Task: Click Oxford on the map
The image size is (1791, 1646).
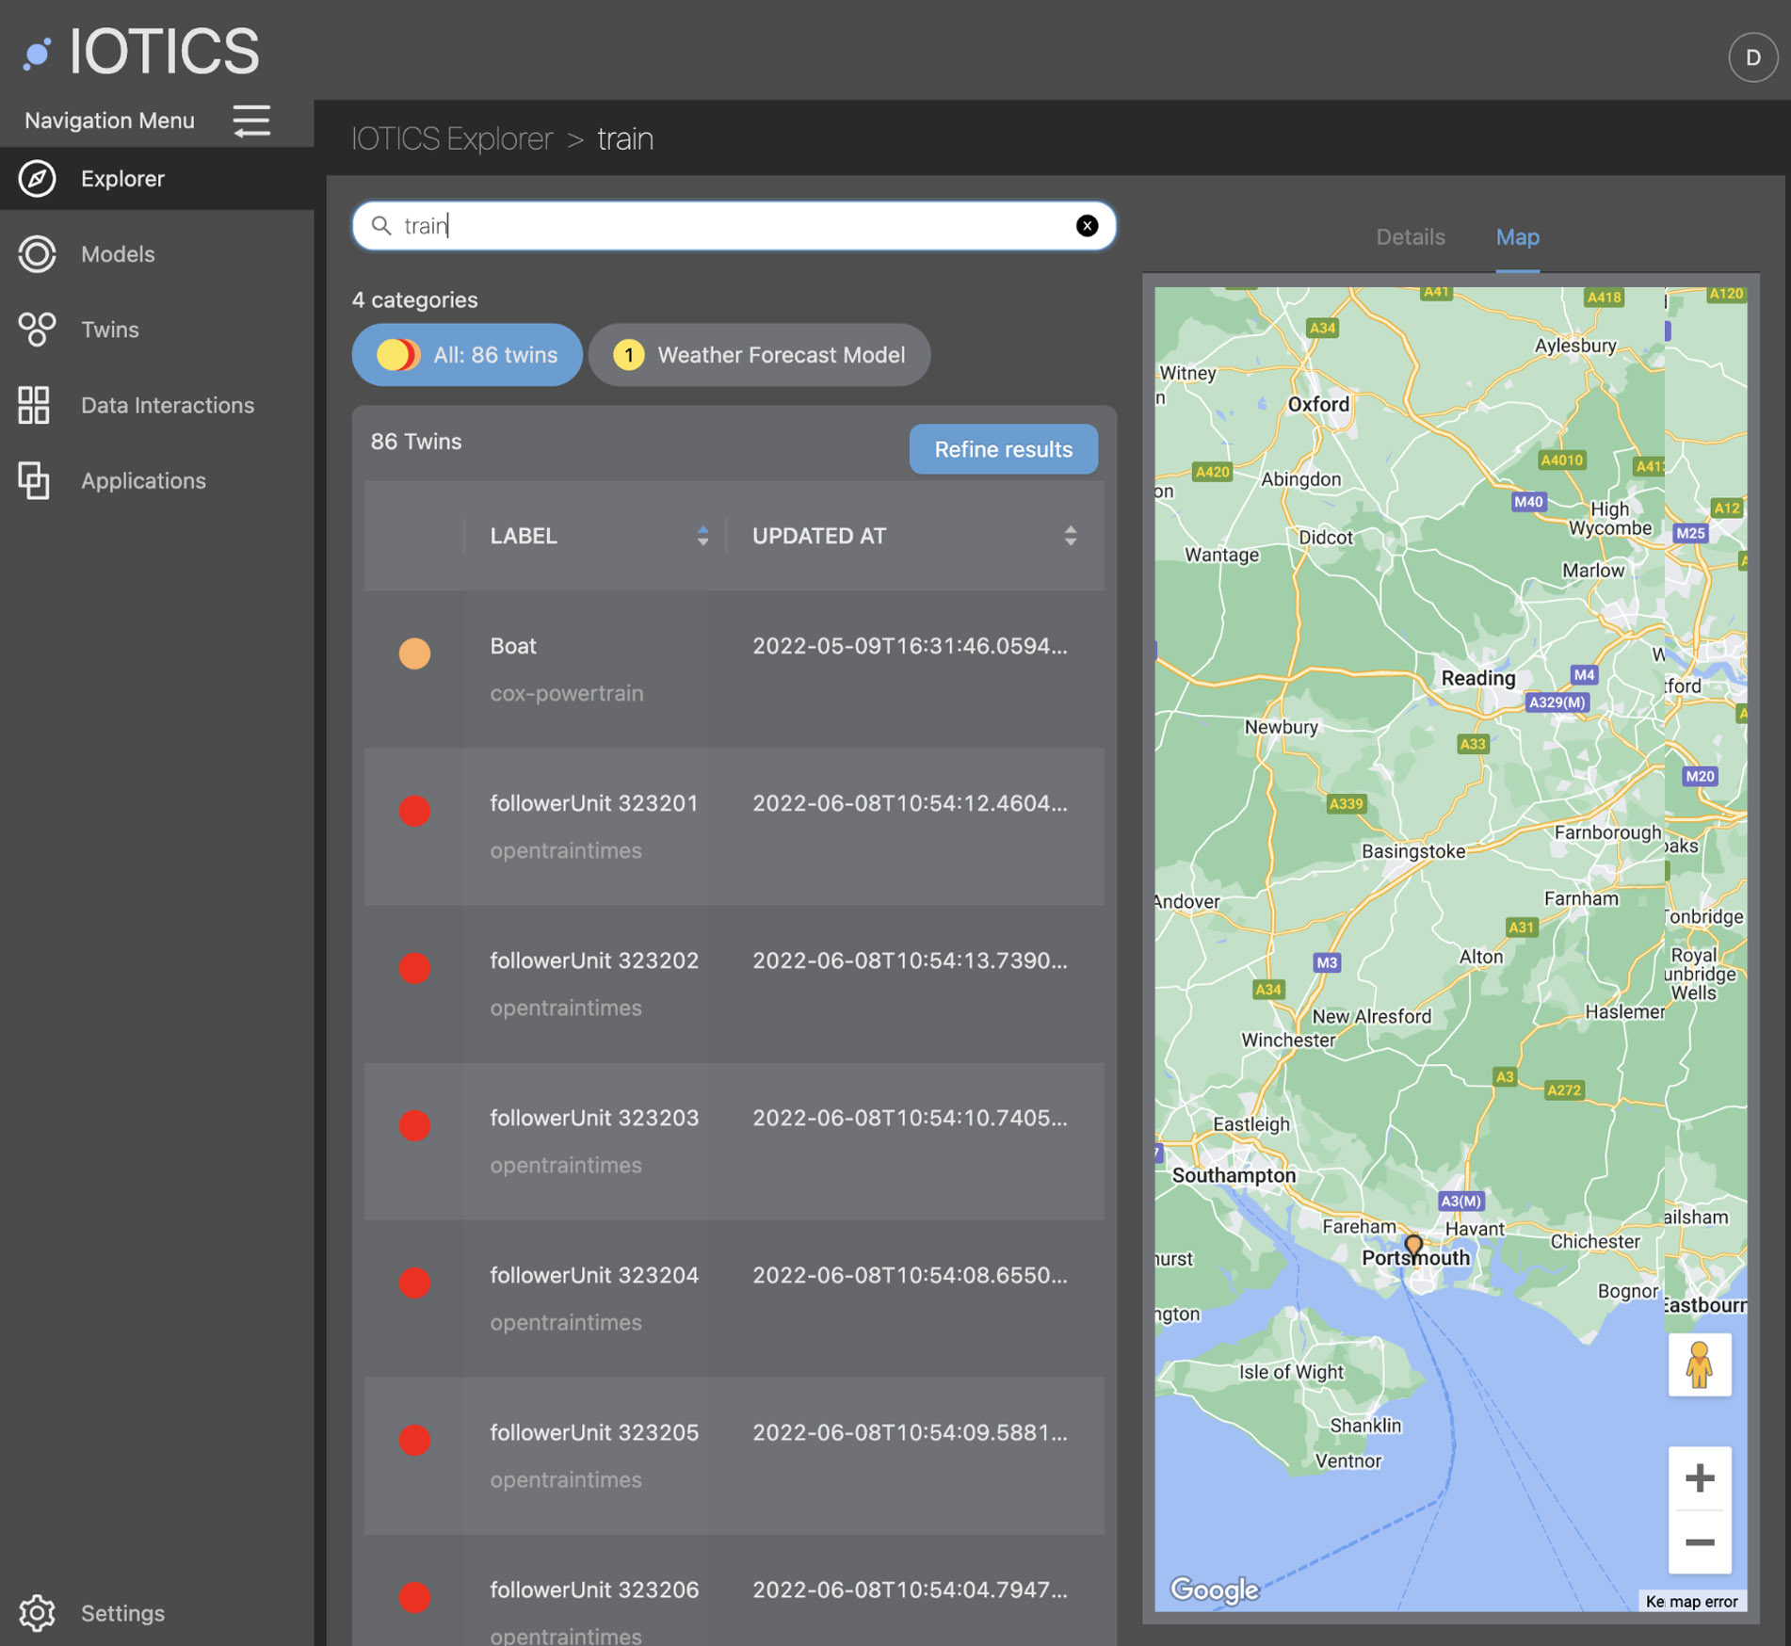Action: pyautogui.click(x=1318, y=404)
